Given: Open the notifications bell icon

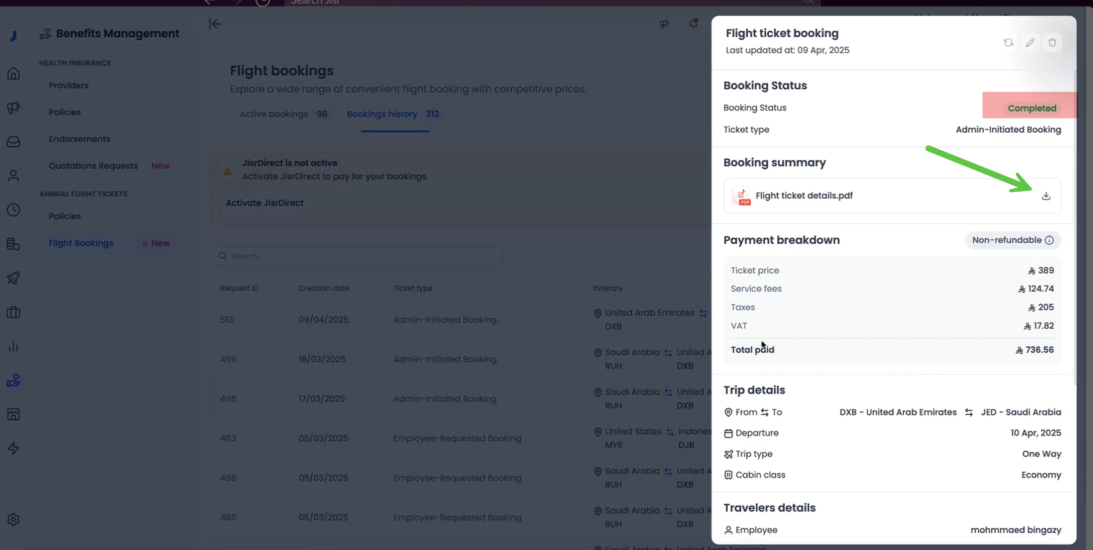Looking at the screenshot, I should pos(693,23).
